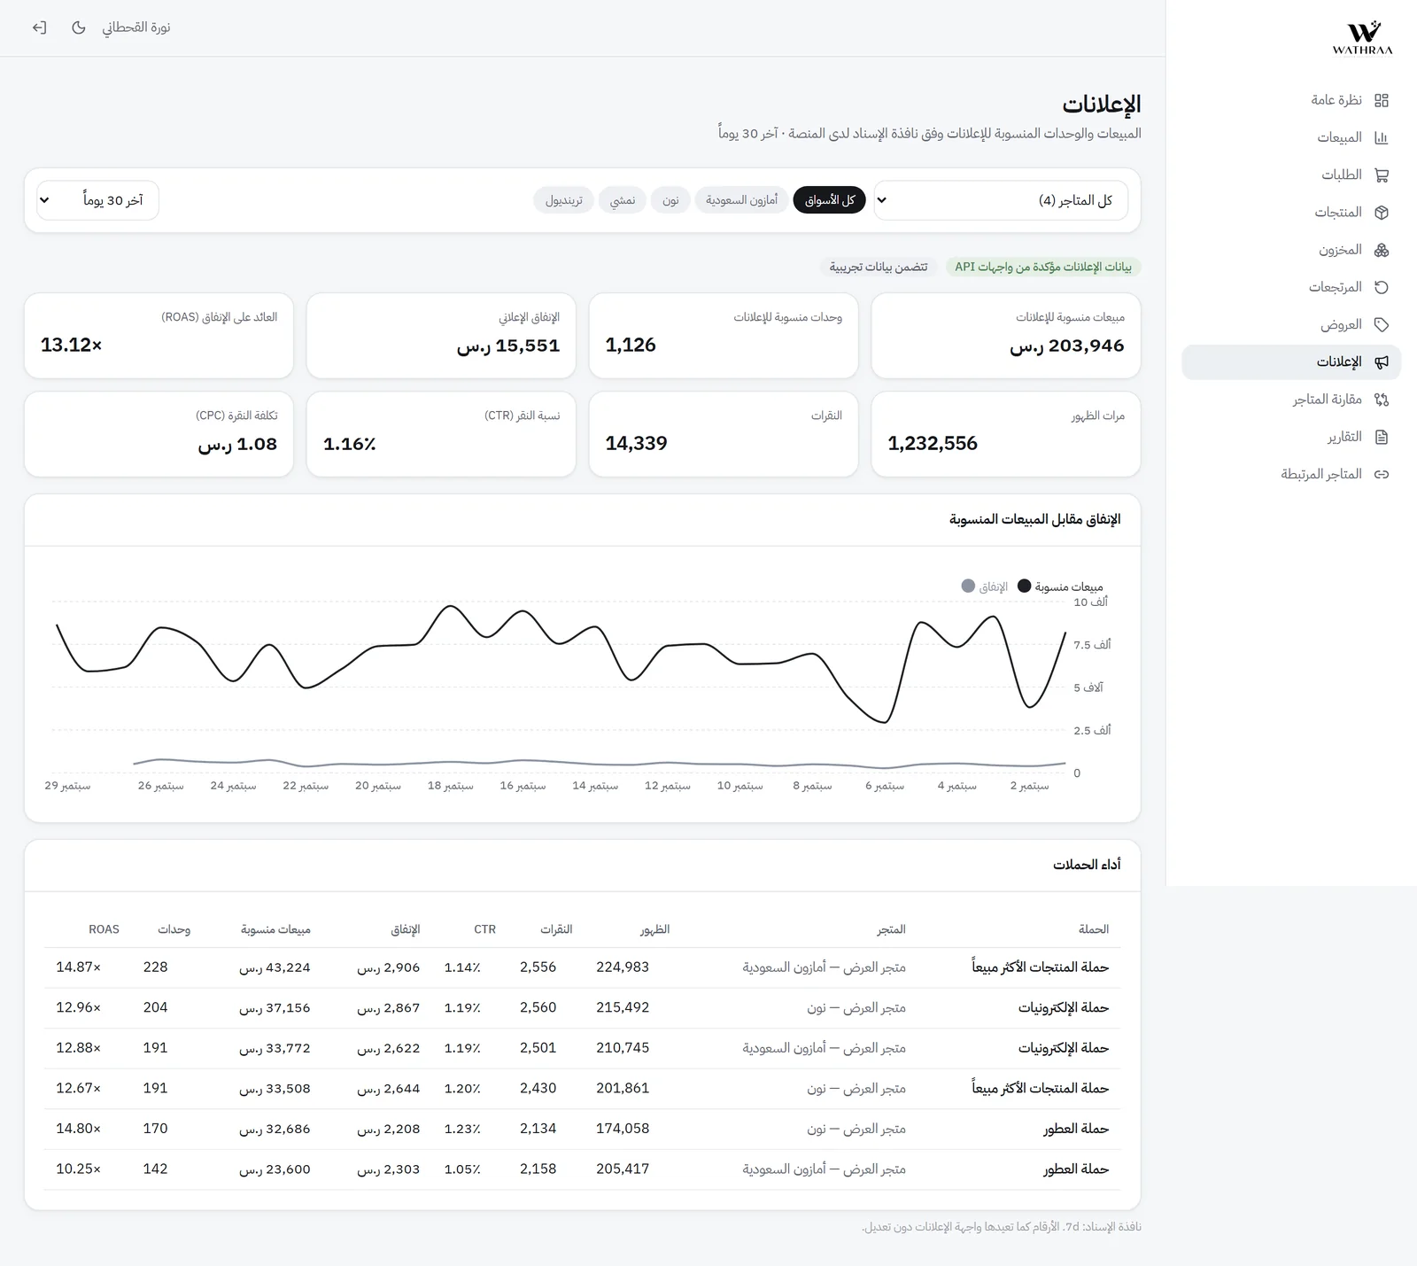Open التقارير sidebar item
The width and height of the screenshot is (1417, 1266).
click(1291, 437)
